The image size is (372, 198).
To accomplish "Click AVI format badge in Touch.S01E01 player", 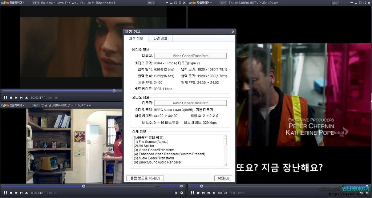I will point(223,3).
